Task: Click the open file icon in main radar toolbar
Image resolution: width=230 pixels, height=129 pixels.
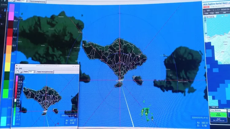Action: pos(14,1)
